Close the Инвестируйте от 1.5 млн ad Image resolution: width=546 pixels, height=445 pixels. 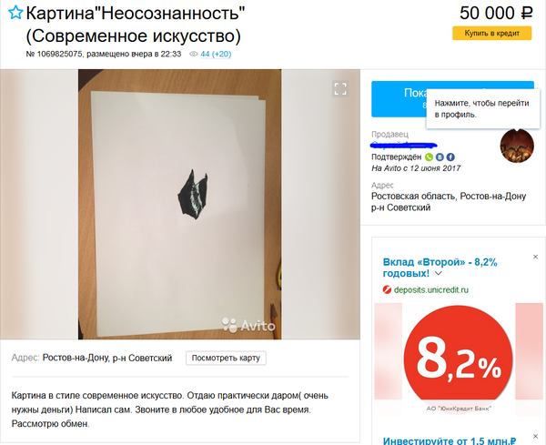(x=536, y=436)
